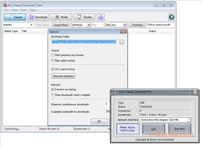202x146 pixels.
Task: Click the Total Bytes value field
Action: pyautogui.click(x=165, y=111)
